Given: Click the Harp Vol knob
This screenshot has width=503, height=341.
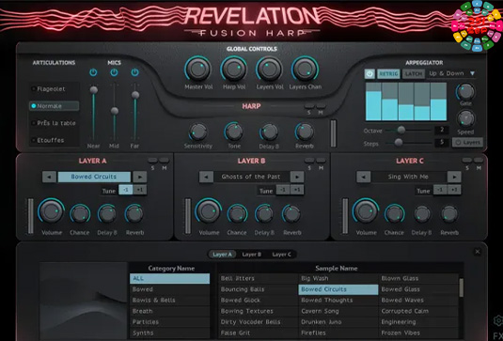Looking at the screenshot, I should point(233,69).
